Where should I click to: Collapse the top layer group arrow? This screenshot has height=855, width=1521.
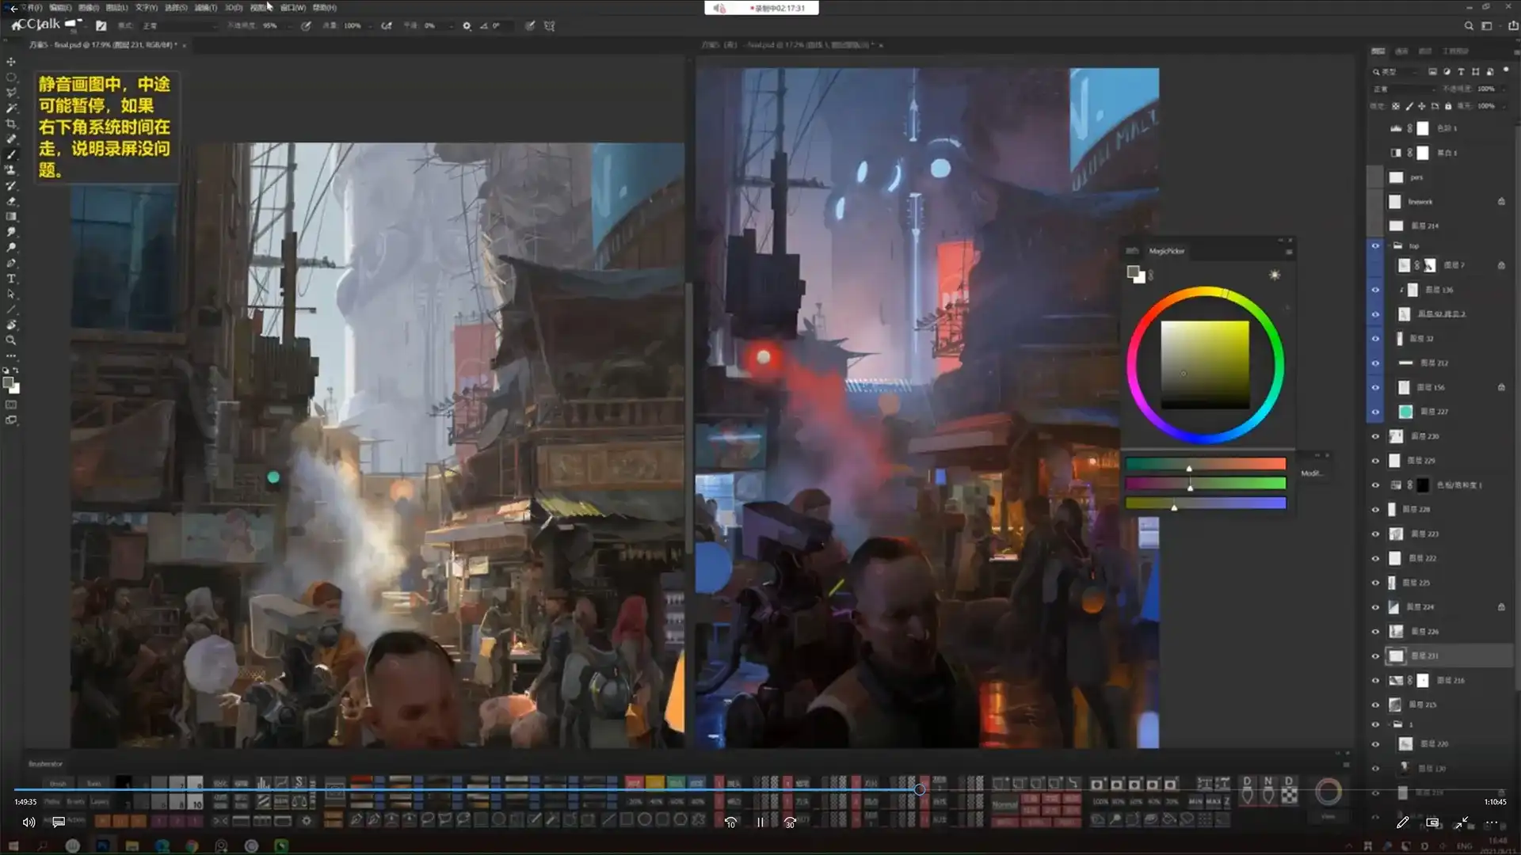click(x=1389, y=246)
